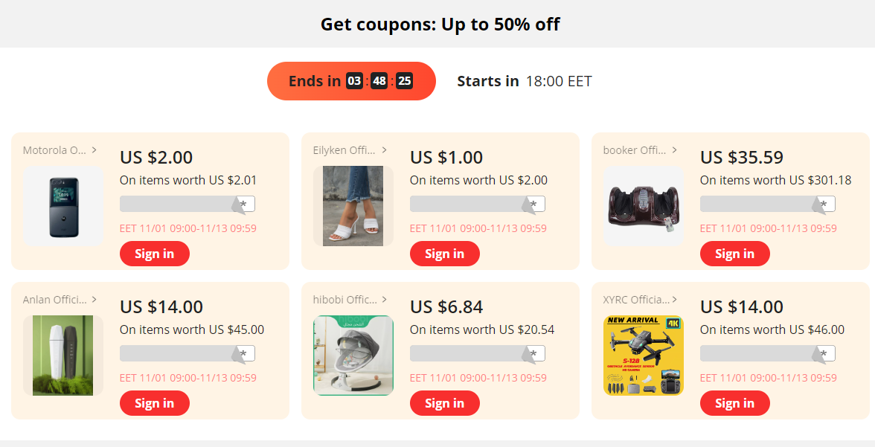
Task: Open the Motorola store chevron arrow
Action: 94,150
